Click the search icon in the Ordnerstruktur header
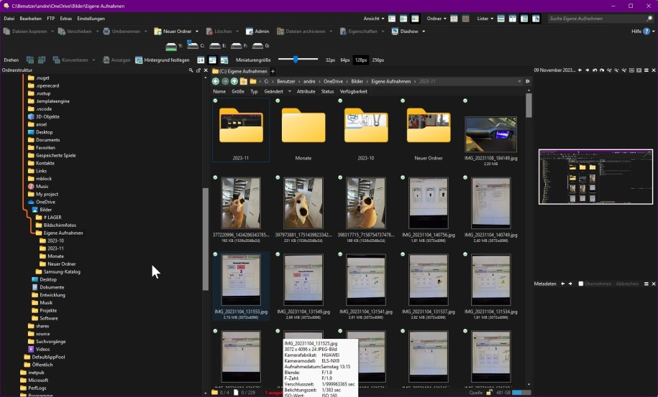 191,70
